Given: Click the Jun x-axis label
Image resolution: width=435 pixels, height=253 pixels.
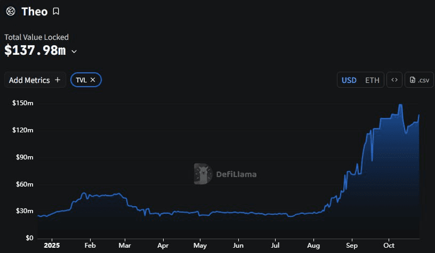Looking at the screenshot, I should pyautogui.click(x=238, y=246).
